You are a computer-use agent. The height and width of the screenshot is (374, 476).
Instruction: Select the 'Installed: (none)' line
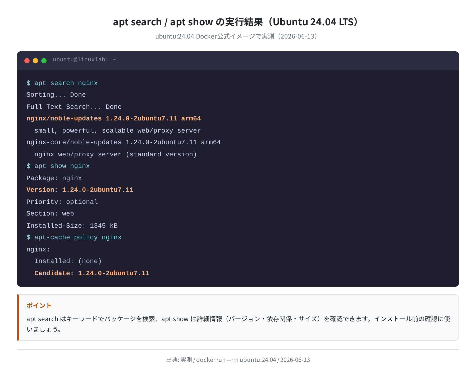coord(68,261)
